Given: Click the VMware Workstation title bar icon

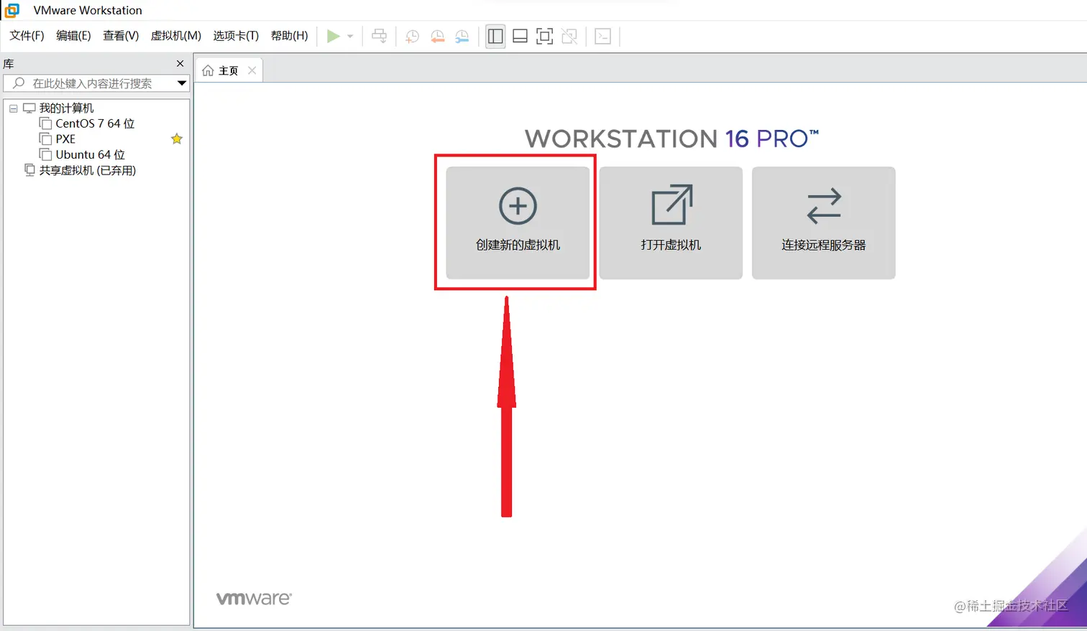Looking at the screenshot, I should coord(12,10).
